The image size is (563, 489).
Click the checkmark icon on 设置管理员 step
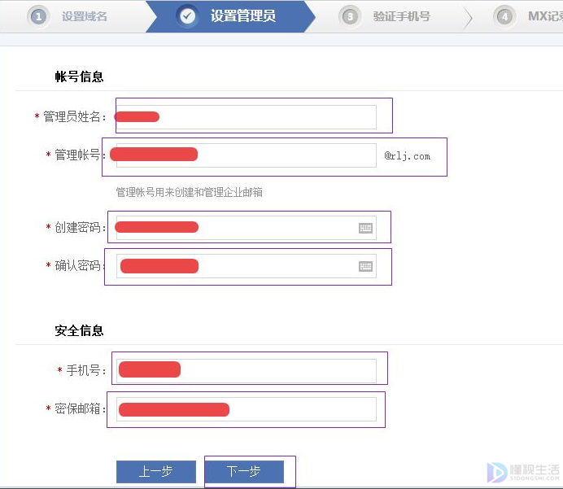click(187, 15)
